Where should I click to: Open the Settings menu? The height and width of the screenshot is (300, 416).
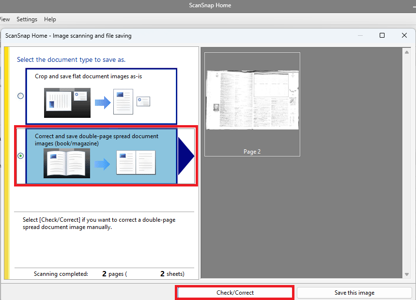coord(27,19)
